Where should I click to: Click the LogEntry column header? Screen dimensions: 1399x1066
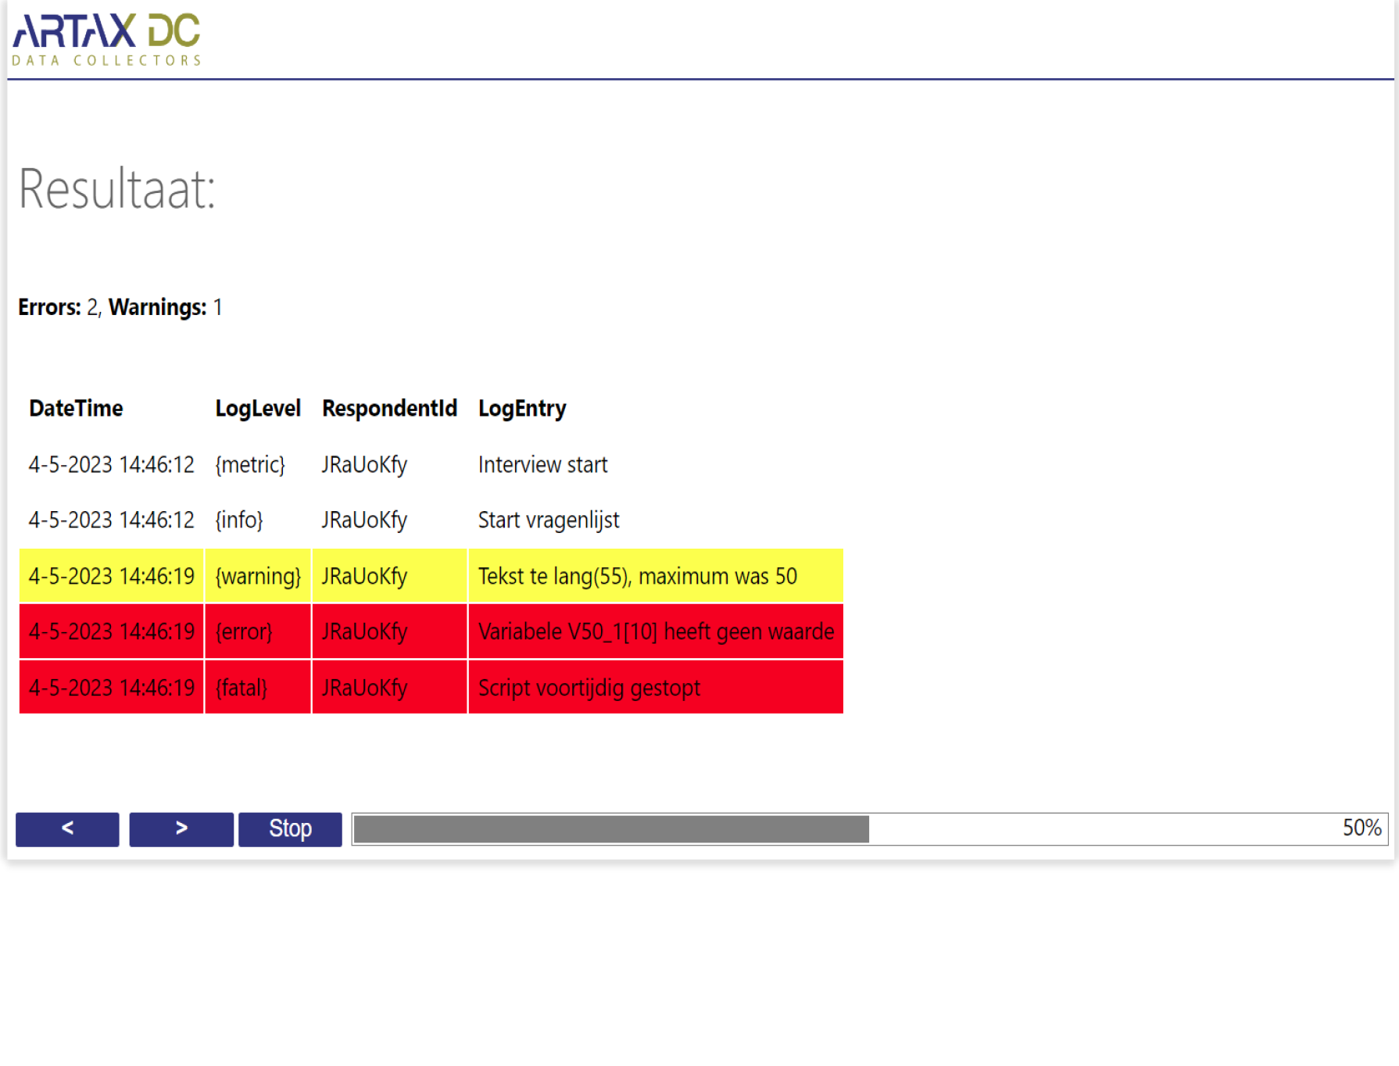click(521, 409)
